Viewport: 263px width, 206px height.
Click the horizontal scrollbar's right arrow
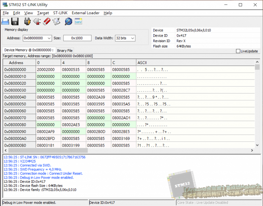tap(252, 150)
